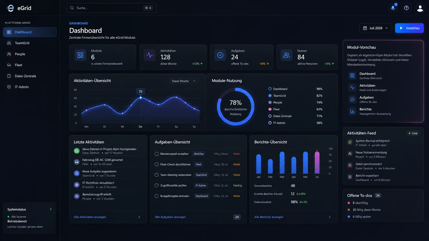Click the Vorschau button
This screenshot has width=429, height=241.
[x=409, y=28]
